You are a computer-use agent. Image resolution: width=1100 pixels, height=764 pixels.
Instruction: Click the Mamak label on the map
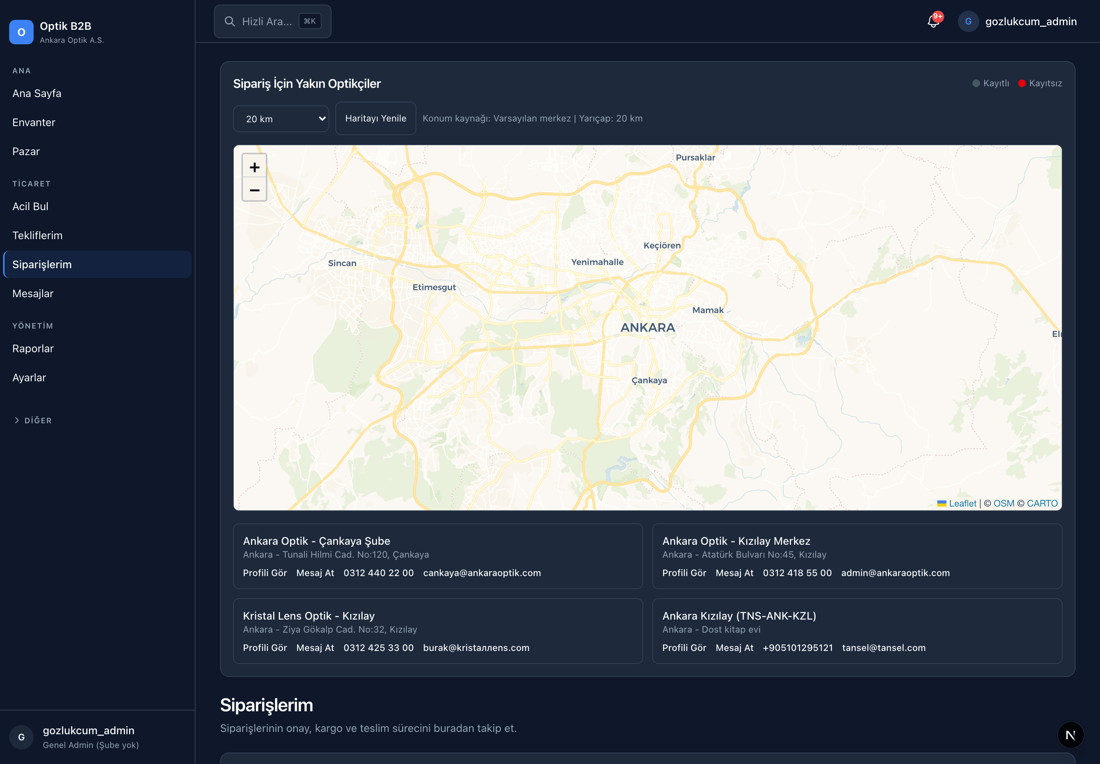pyautogui.click(x=707, y=310)
